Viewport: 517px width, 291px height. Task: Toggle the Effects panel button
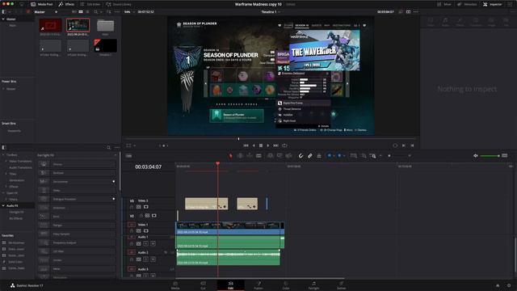point(66,4)
